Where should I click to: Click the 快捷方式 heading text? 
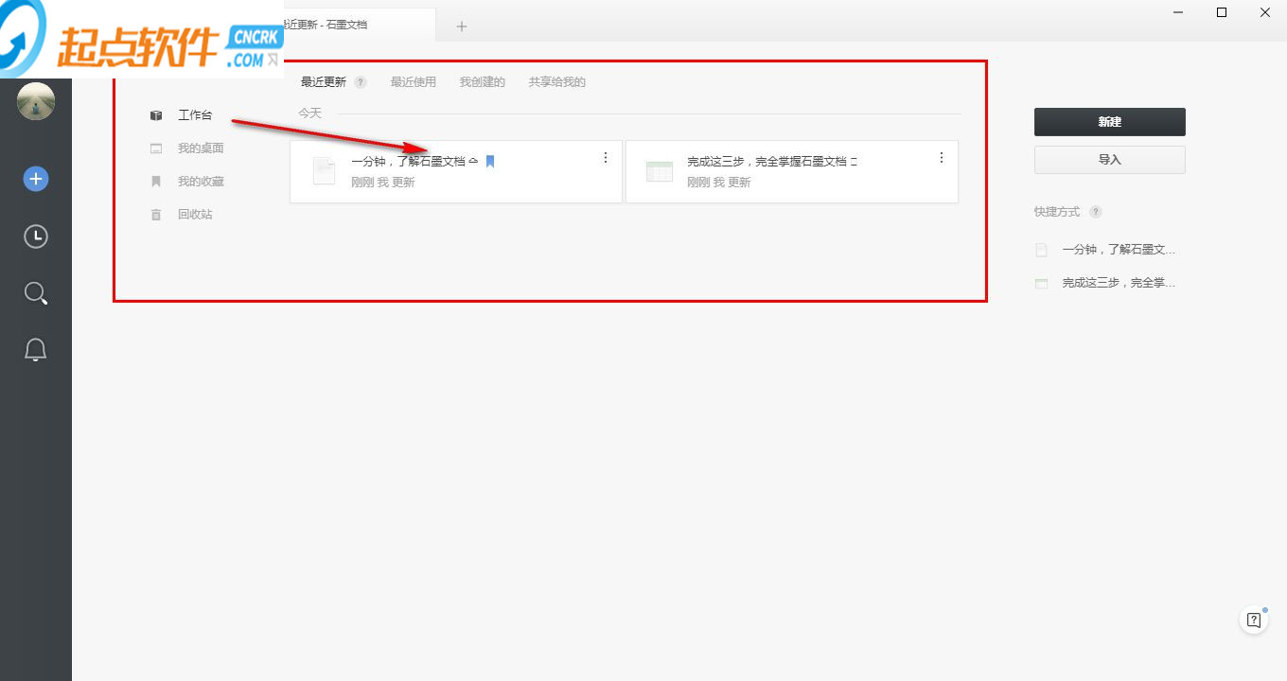(1057, 212)
